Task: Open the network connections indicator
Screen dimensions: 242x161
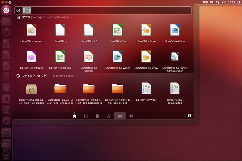Action: point(217,2)
